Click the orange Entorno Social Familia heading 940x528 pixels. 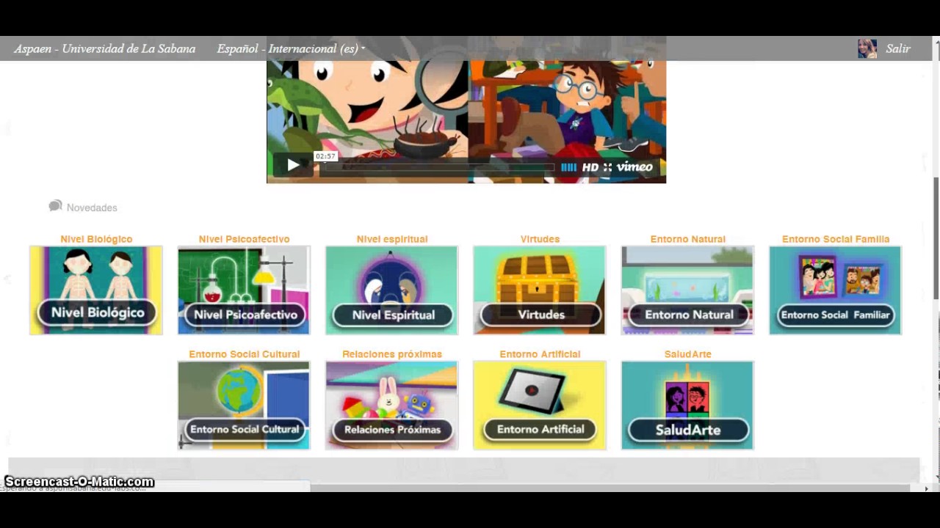coord(835,239)
